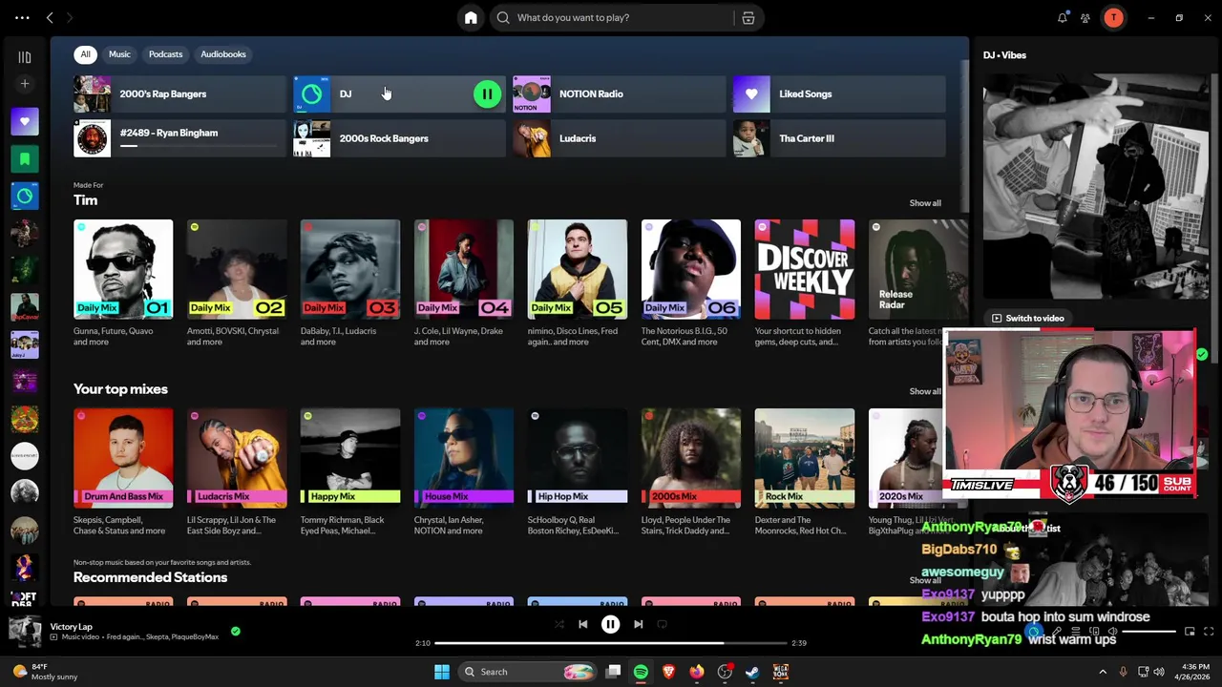1222x687 pixels.
Task: Switch to video in Now Playing panel
Action: pos(1027,319)
